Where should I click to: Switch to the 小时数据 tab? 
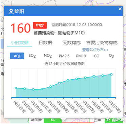pyautogui.click(x=20, y=43)
